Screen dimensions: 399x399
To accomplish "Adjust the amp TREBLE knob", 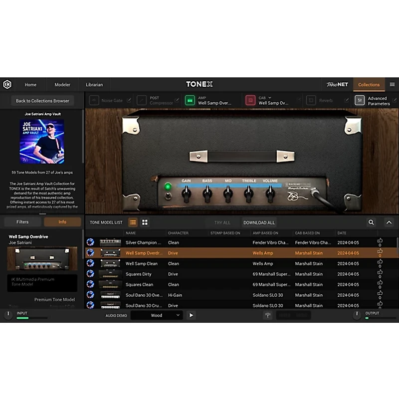I will coord(248,195).
